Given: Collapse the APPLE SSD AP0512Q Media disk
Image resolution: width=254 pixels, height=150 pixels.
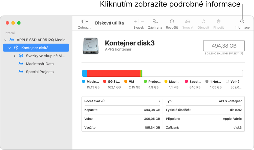Looking at the screenshot, I should [5, 40].
